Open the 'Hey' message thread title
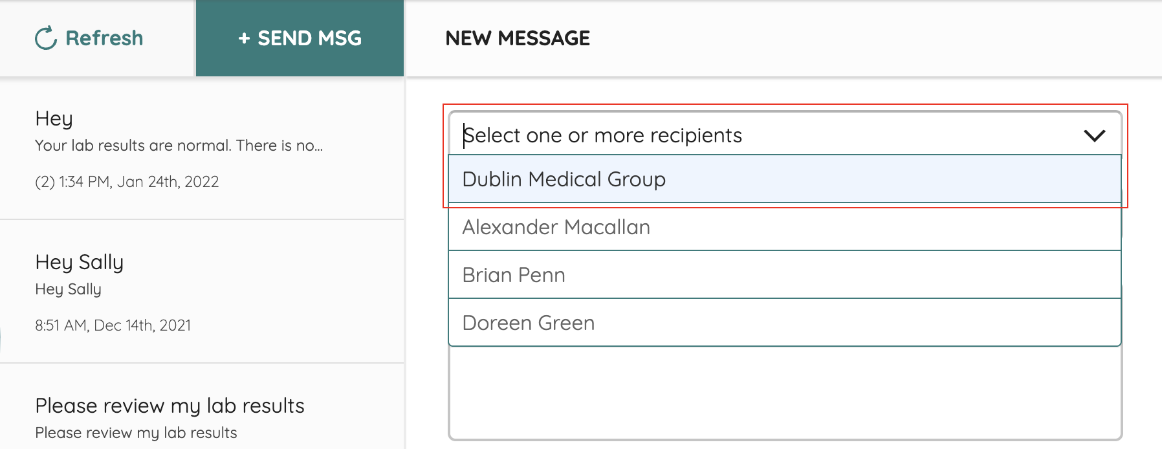Image resolution: width=1162 pixels, height=449 pixels. (54, 118)
